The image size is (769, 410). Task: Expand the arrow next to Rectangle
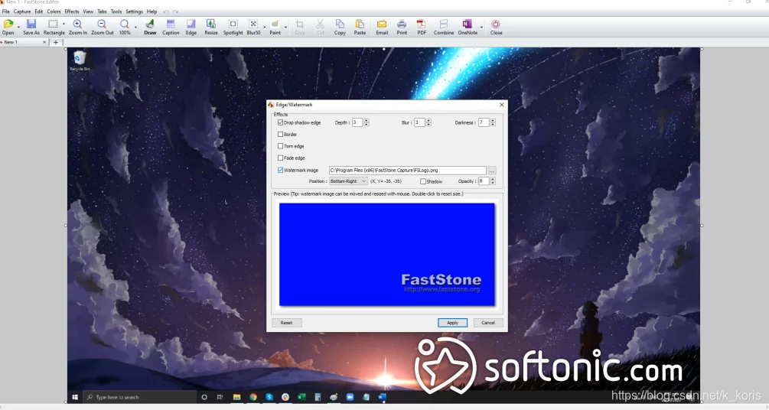pos(64,24)
